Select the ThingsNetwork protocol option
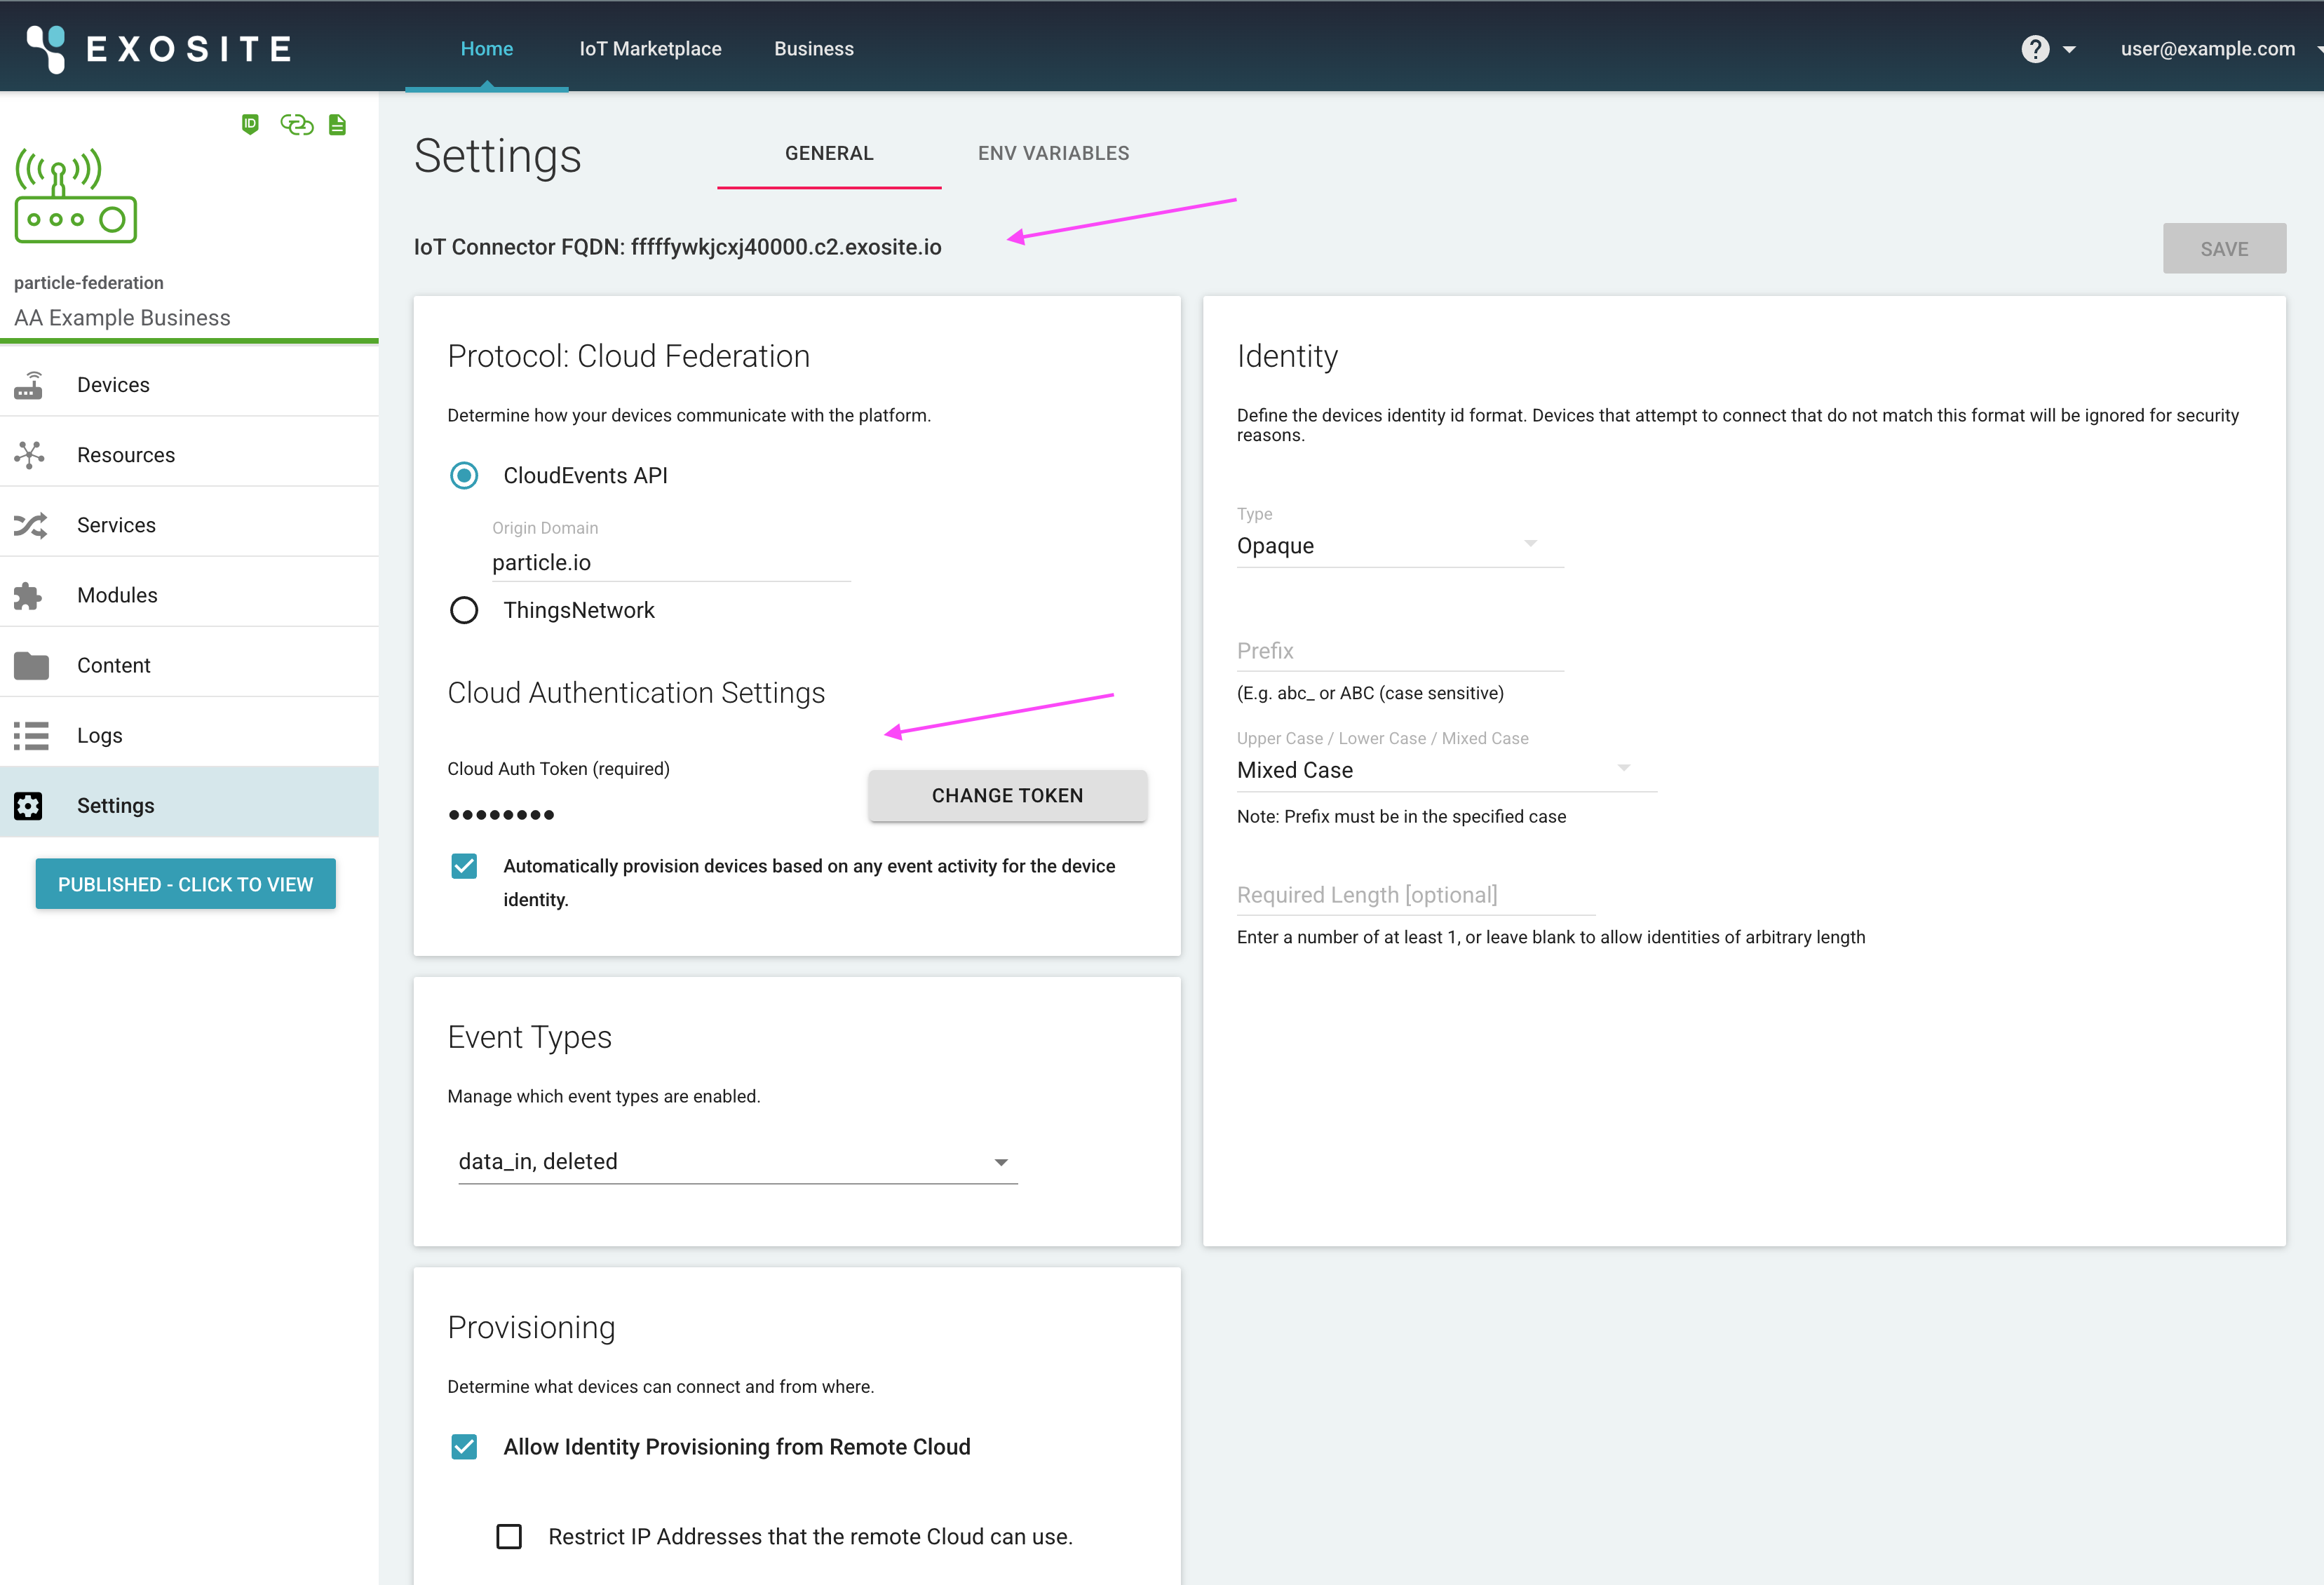 (463, 610)
